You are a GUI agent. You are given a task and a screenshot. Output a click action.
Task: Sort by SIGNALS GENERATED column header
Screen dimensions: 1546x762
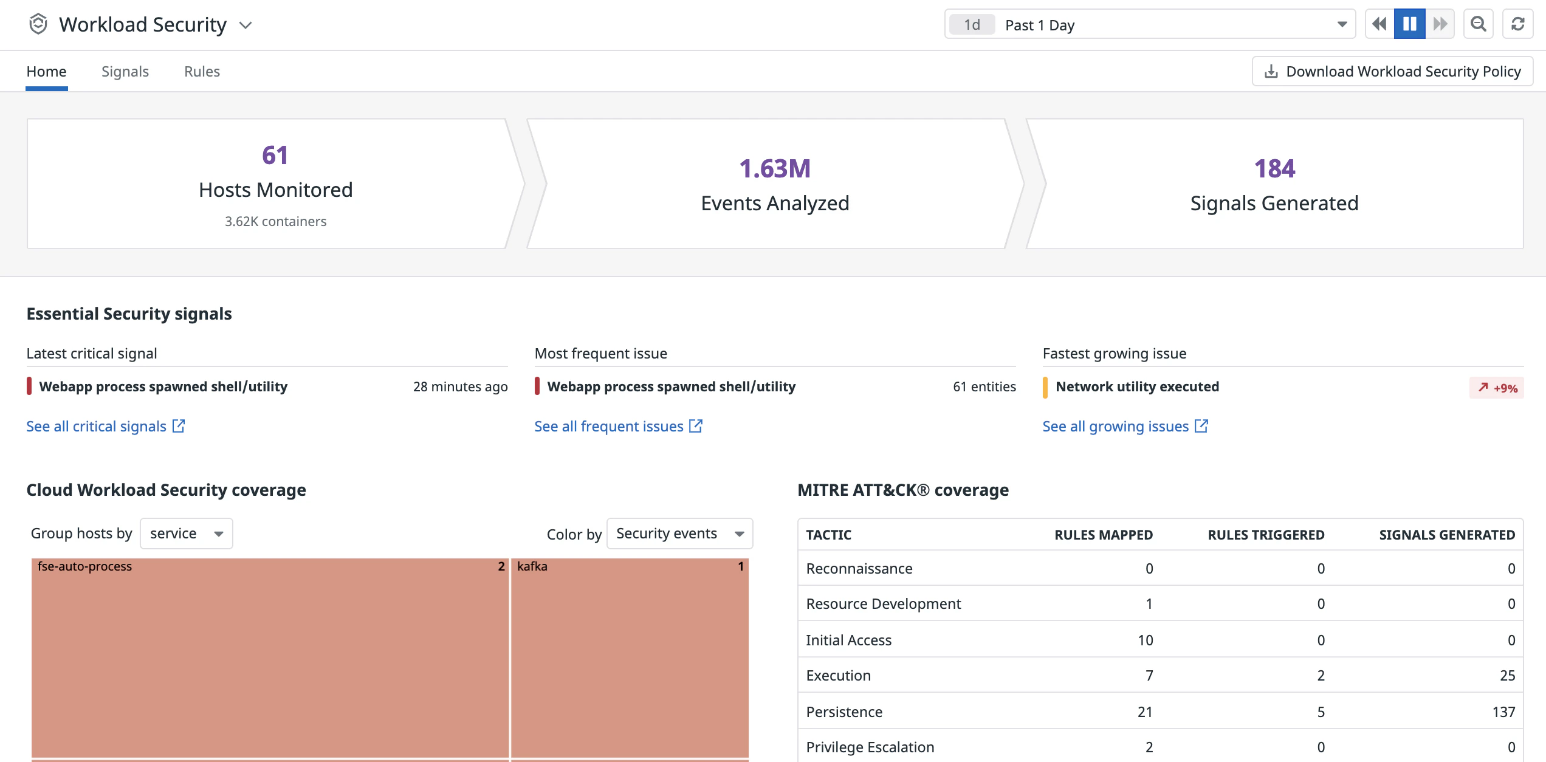coord(1447,535)
